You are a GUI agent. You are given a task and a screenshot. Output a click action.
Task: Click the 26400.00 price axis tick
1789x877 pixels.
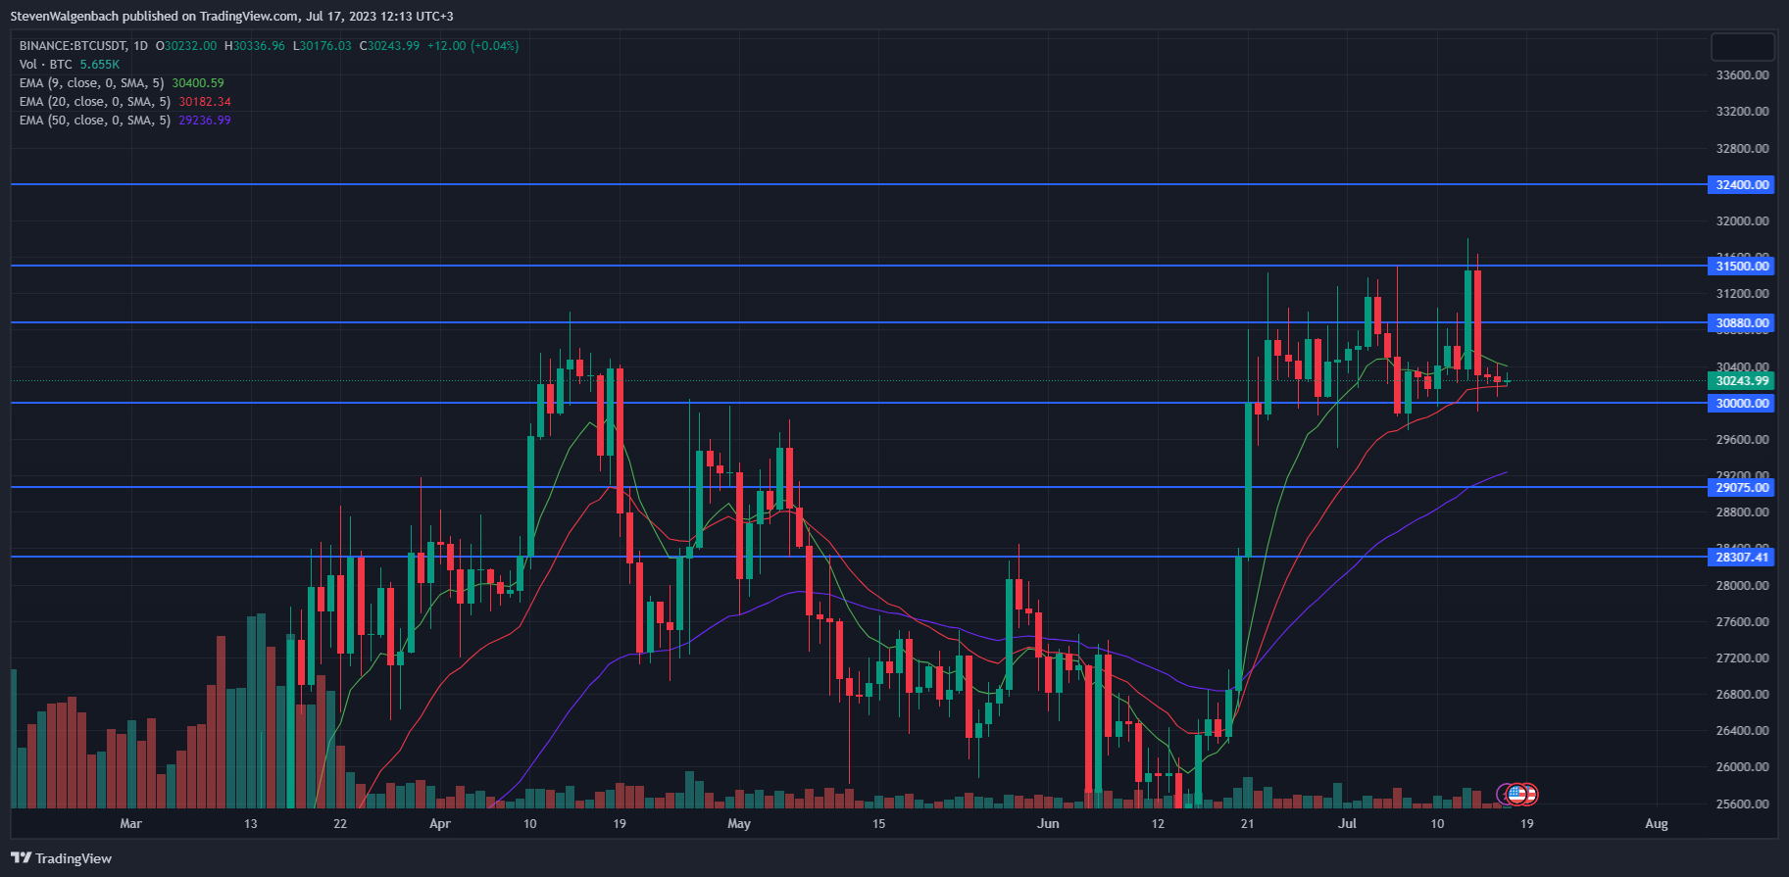coord(1743,731)
